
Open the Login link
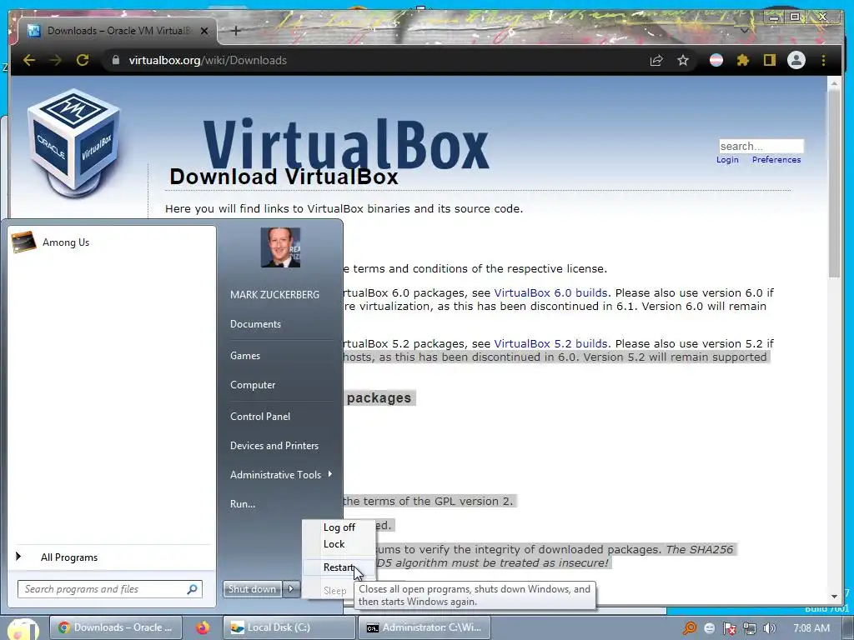click(727, 159)
